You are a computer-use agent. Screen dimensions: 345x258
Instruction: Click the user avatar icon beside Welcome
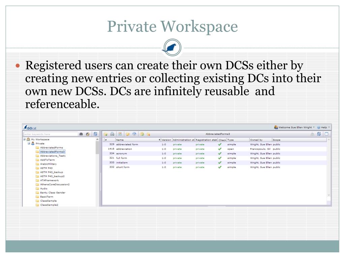(276, 127)
